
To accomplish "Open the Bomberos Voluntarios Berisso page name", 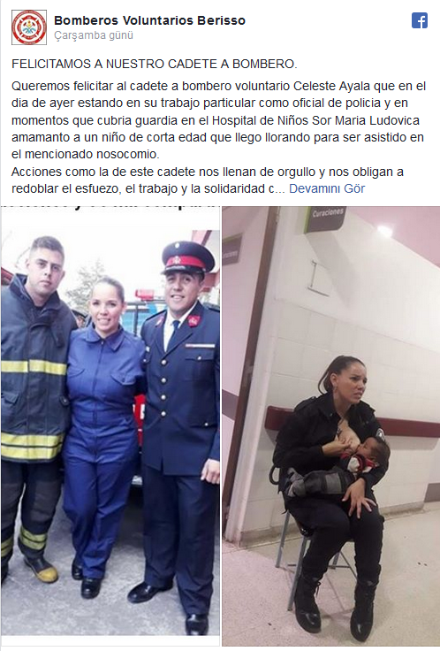I will coord(149,20).
